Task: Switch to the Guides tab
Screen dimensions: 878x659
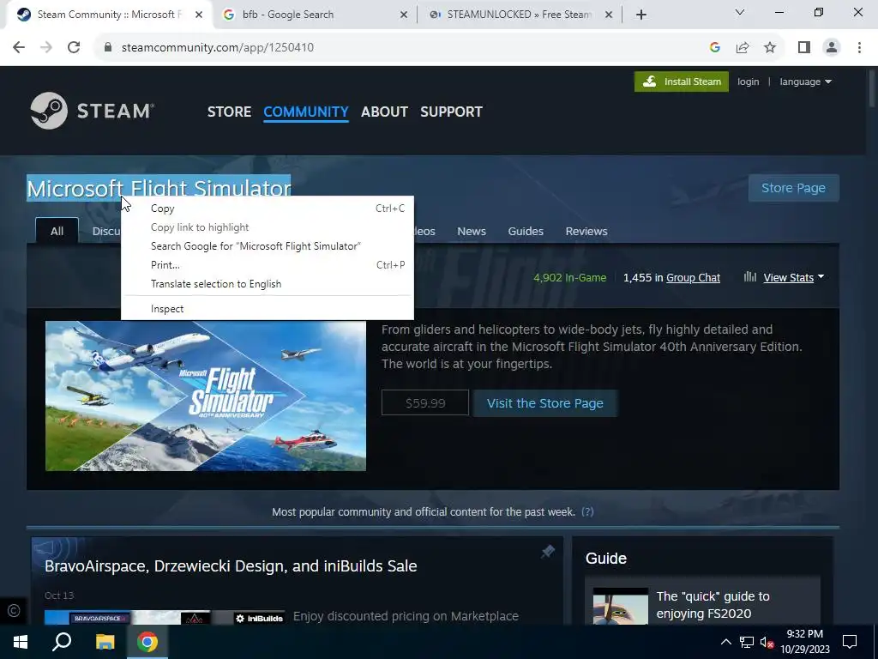Action: [x=526, y=231]
